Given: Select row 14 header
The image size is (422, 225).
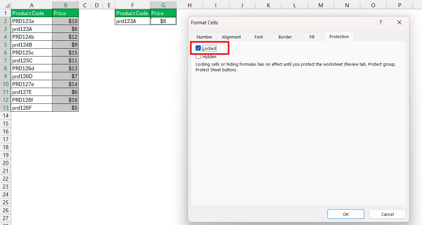Looking at the screenshot, I should point(5,116).
